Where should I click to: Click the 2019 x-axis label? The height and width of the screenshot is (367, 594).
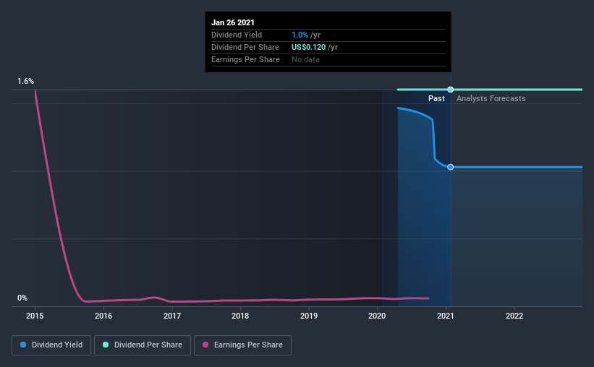tap(309, 316)
